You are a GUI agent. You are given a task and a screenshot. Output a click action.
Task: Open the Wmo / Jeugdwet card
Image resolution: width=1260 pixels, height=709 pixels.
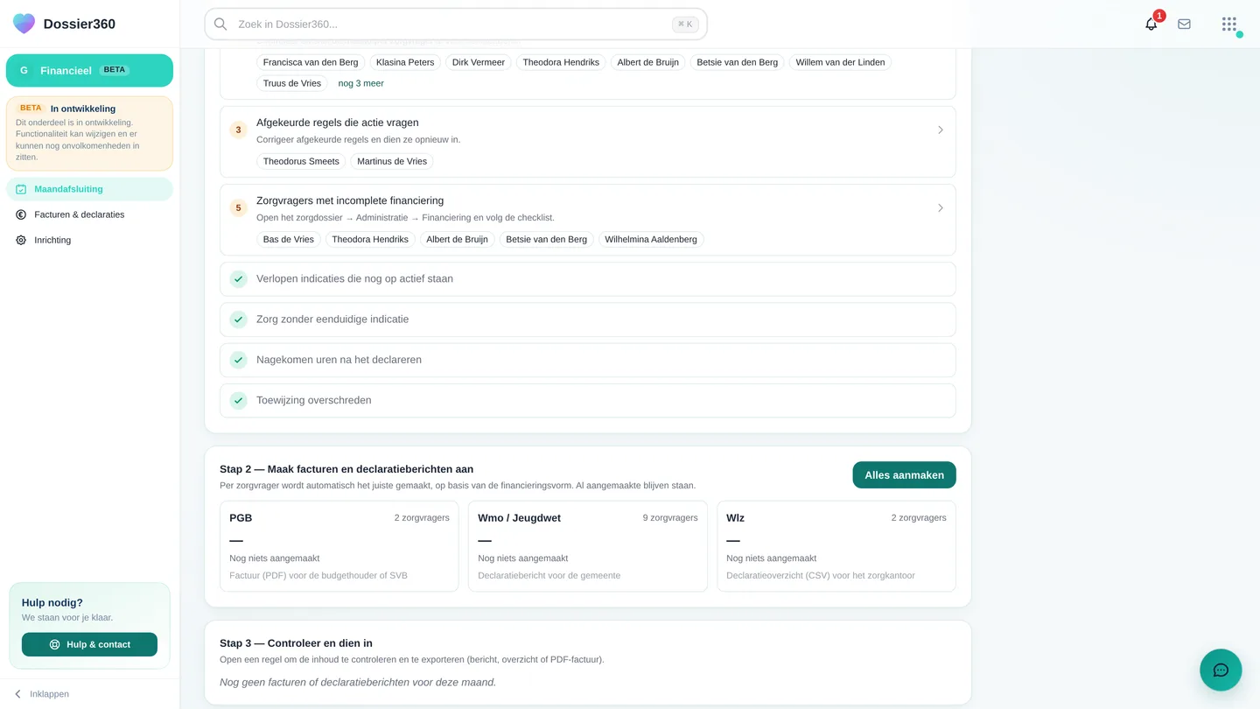pos(588,546)
